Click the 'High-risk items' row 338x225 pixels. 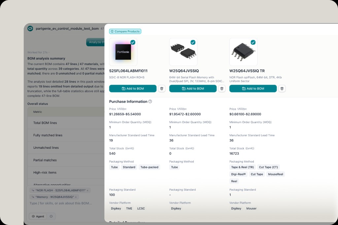66,173
